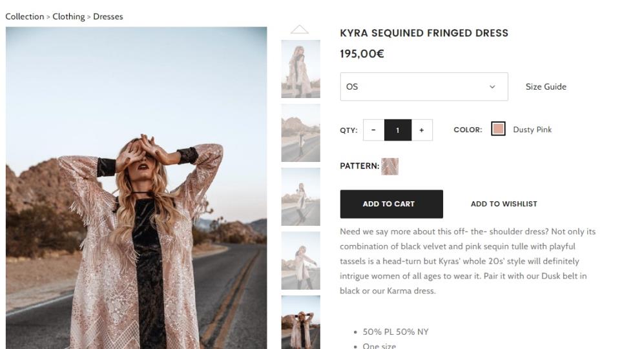Click the Kyra Sequined Fringed Dress title
This screenshot has width=633, height=349.
pyautogui.click(x=424, y=33)
